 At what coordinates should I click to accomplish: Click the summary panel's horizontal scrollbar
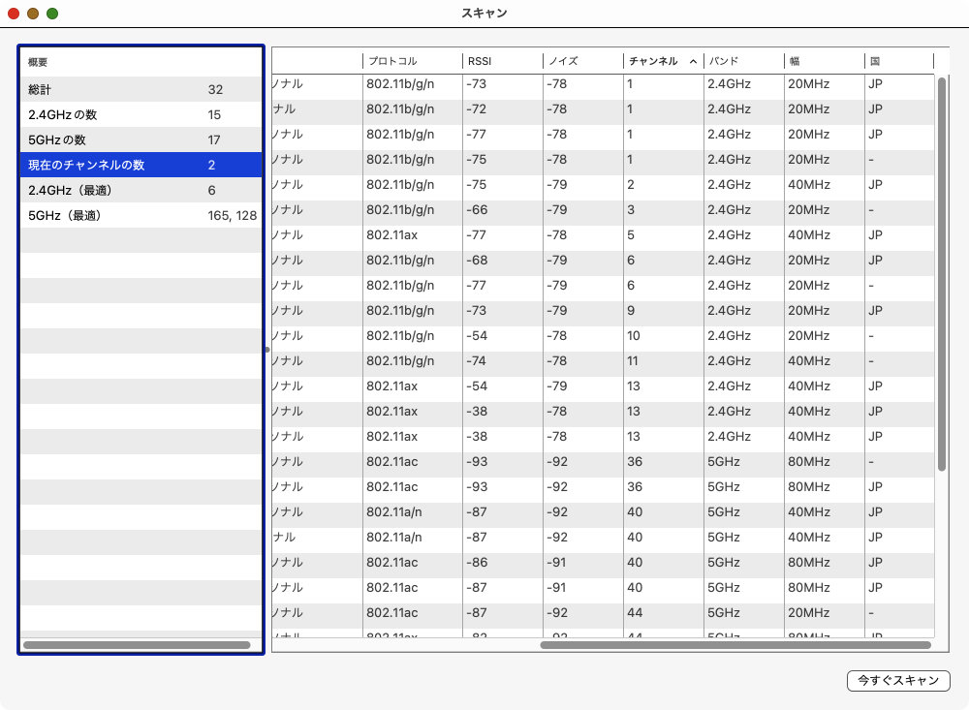137,645
